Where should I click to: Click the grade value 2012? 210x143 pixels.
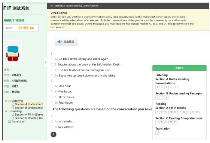click(15, 86)
